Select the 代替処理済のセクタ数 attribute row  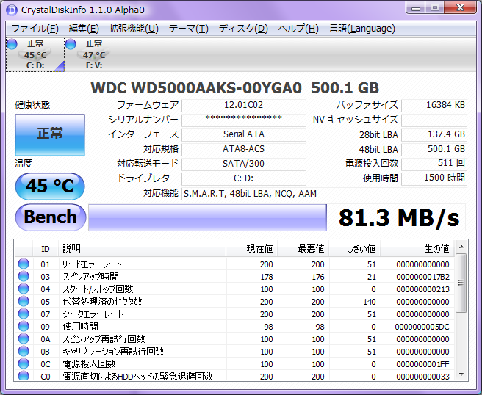(x=234, y=302)
